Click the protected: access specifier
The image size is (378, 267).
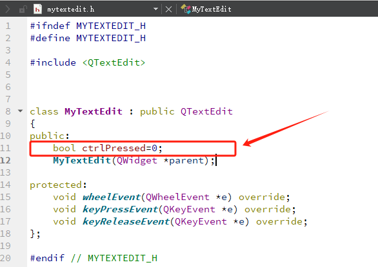coord(58,185)
